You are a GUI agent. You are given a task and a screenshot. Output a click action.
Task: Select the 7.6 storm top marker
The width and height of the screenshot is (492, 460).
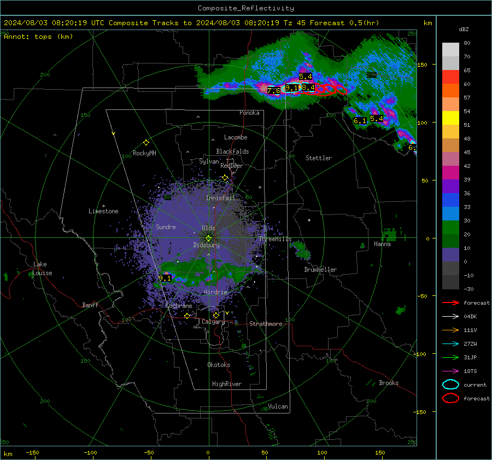point(274,91)
